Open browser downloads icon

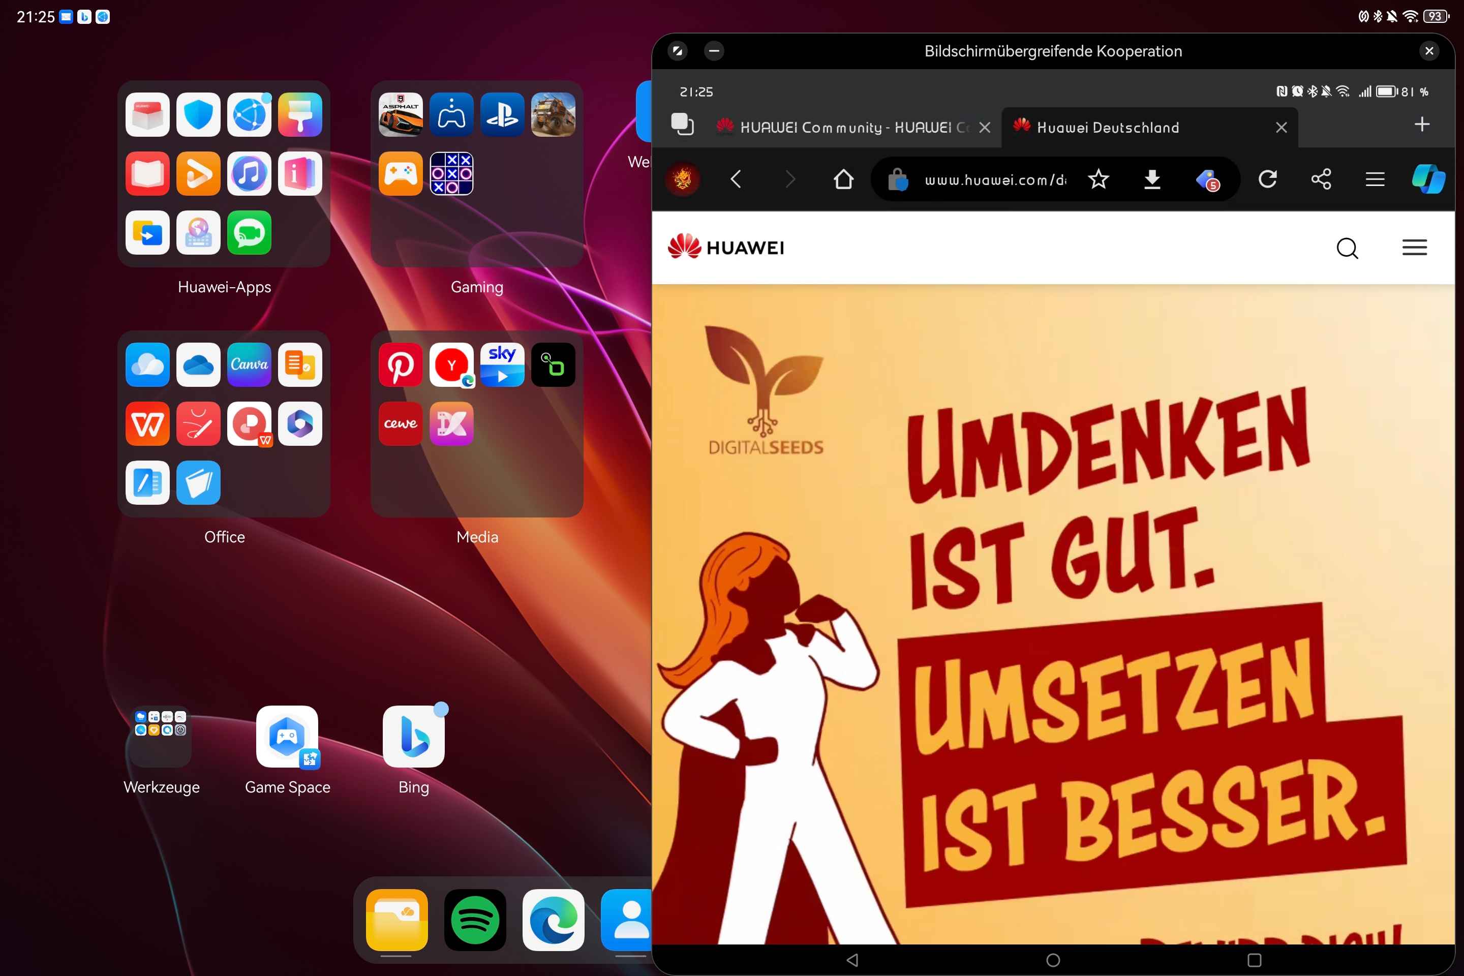click(x=1152, y=179)
